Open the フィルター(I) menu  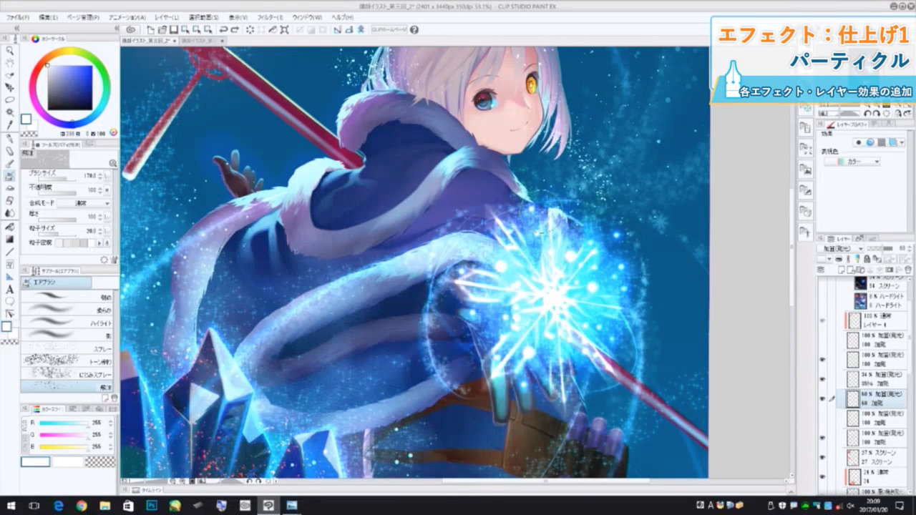[270, 16]
